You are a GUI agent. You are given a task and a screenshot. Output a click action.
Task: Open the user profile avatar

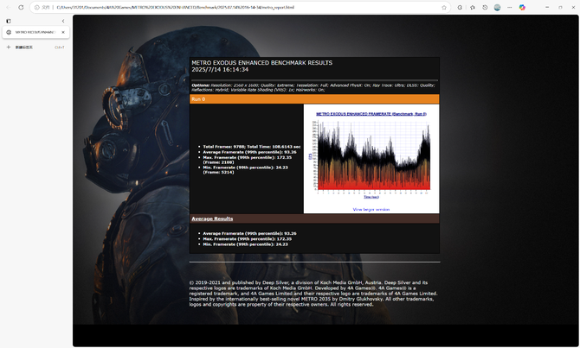pos(497,8)
